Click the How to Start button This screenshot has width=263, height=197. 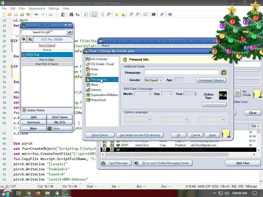47,60
